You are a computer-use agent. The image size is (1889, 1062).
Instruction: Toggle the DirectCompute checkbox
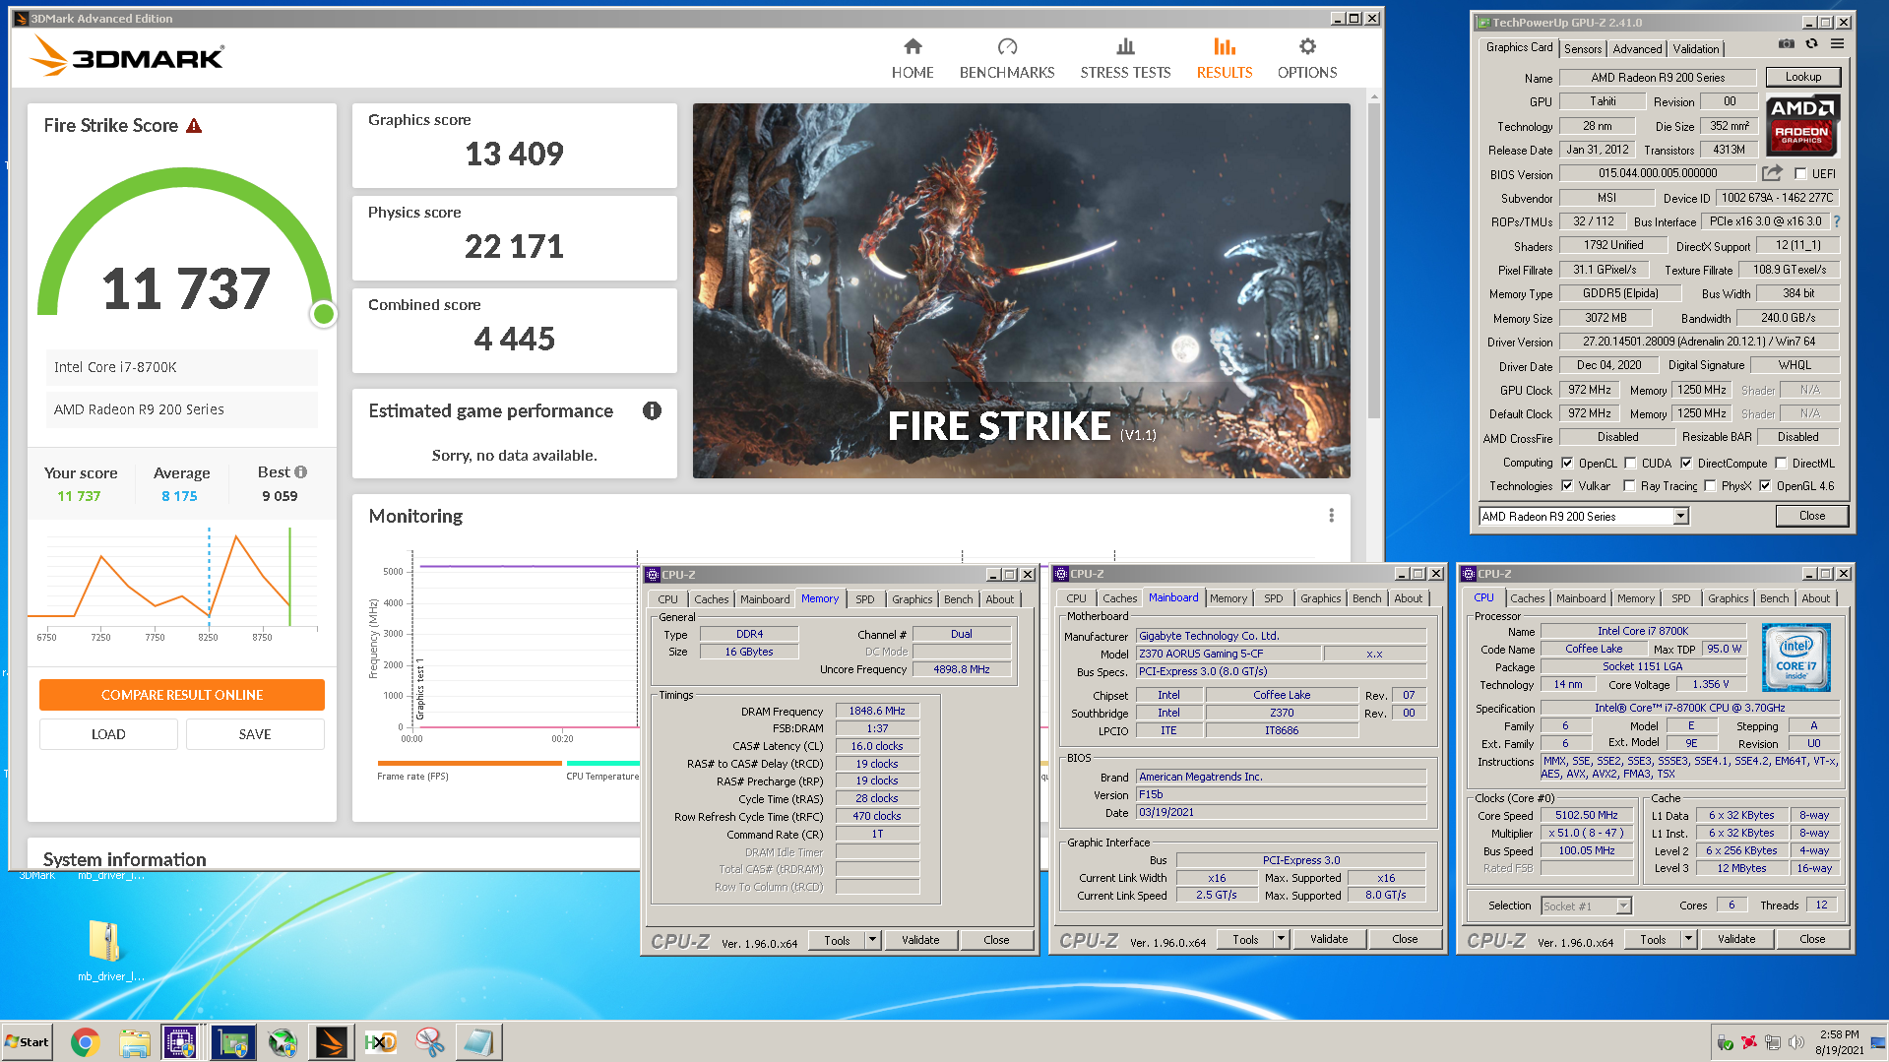tap(1686, 463)
